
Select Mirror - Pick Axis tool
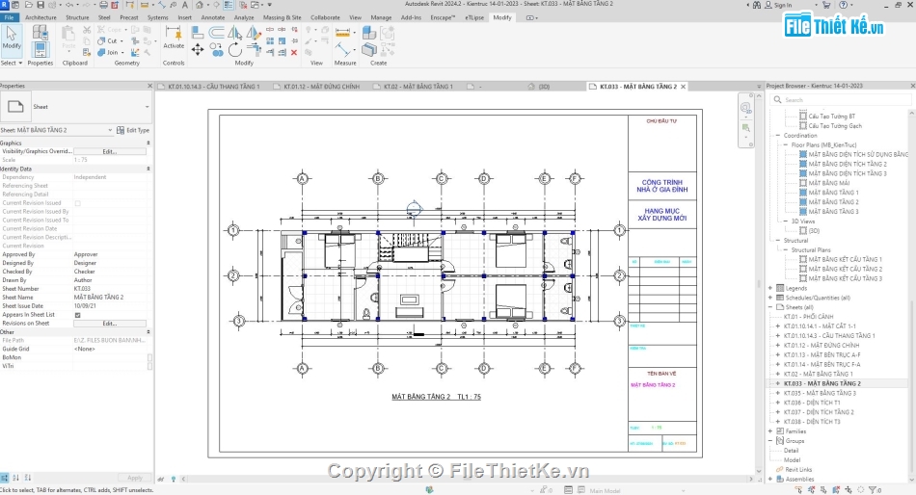point(235,33)
